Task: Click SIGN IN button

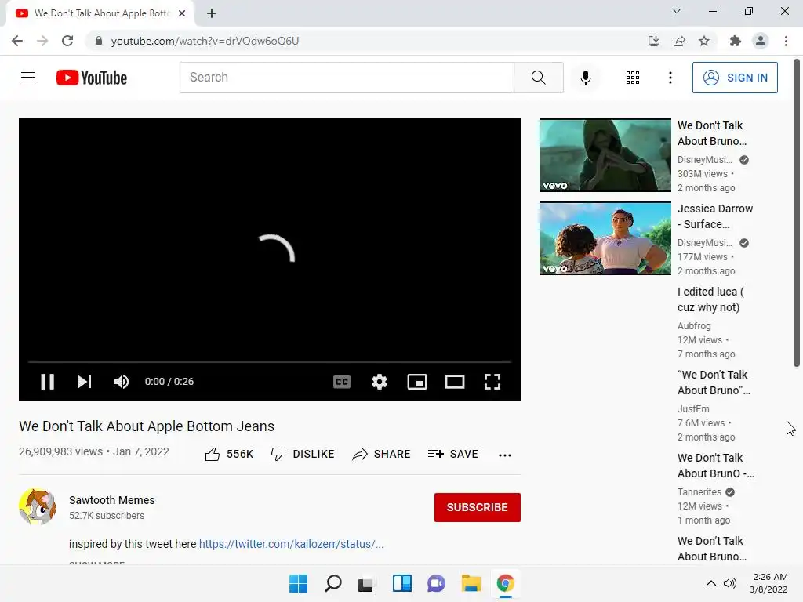Action: pyautogui.click(x=734, y=78)
